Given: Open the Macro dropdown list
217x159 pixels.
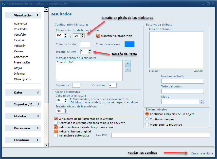Looking at the screenshot, I should tap(202, 101).
